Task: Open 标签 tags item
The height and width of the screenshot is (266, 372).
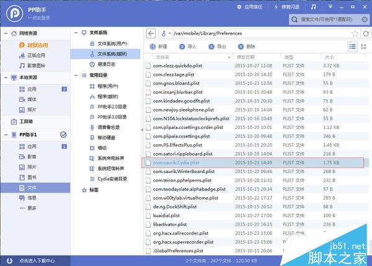Action: click(90, 190)
